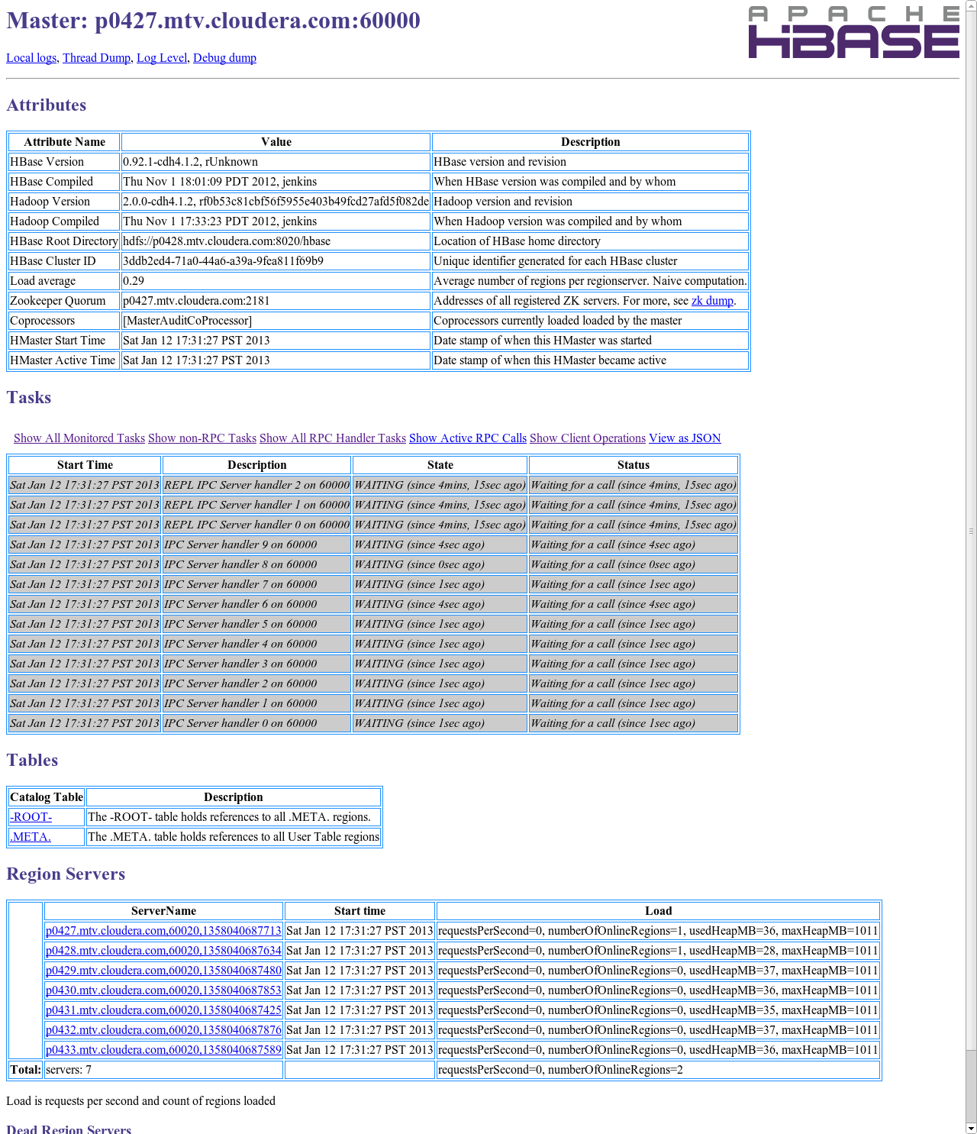The width and height of the screenshot is (977, 1134).
Task: Show Client Operations
Action: click(x=587, y=438)
